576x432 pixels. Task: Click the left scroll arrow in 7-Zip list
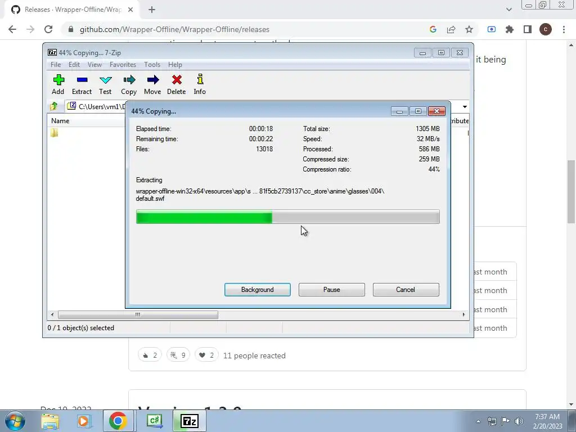point(52,315)
